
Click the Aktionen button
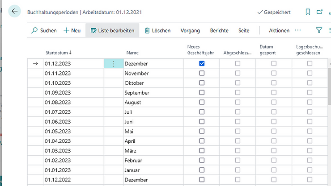[x=279, y=30]
